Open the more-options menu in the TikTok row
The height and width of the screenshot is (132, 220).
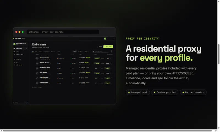click(112, 68)
